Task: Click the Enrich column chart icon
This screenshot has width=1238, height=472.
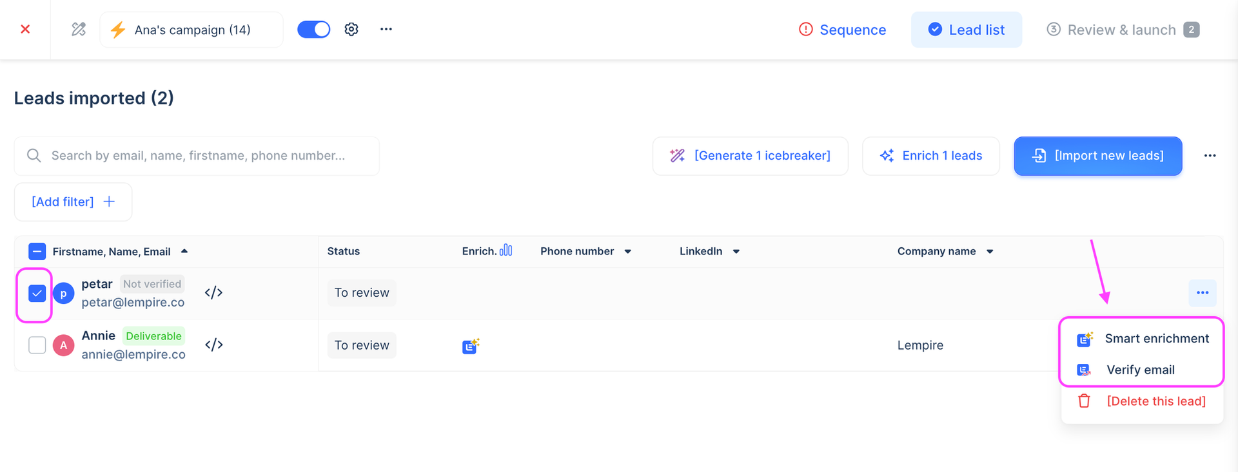Action: [506, 250]
